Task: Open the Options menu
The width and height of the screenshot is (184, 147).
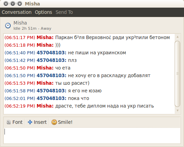Action: (43, 12)
